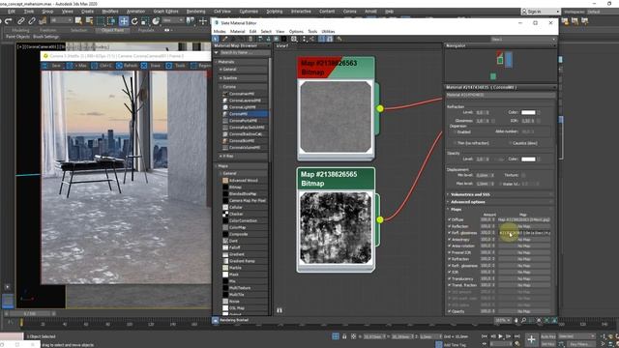Click the add key plus button

point(531,339)
